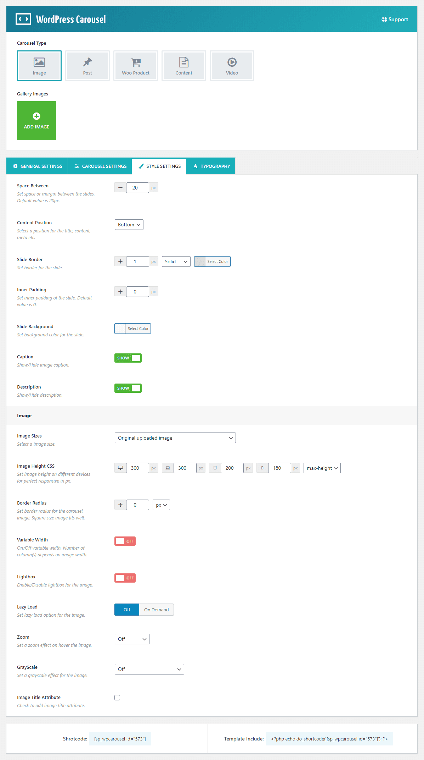Click the tablet icon in Image Height CSS
Screen dimensions: 424x760
[215, 468]
